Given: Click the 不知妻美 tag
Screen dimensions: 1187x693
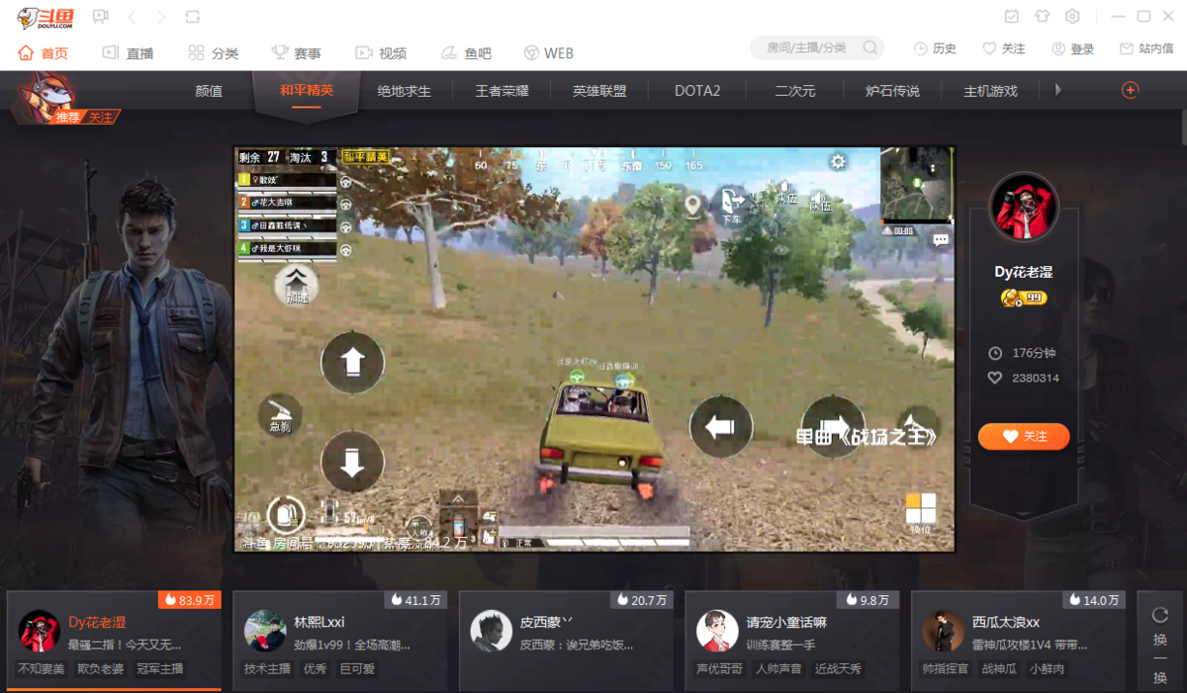Looking at the screenshot, I should coord(44,668).
